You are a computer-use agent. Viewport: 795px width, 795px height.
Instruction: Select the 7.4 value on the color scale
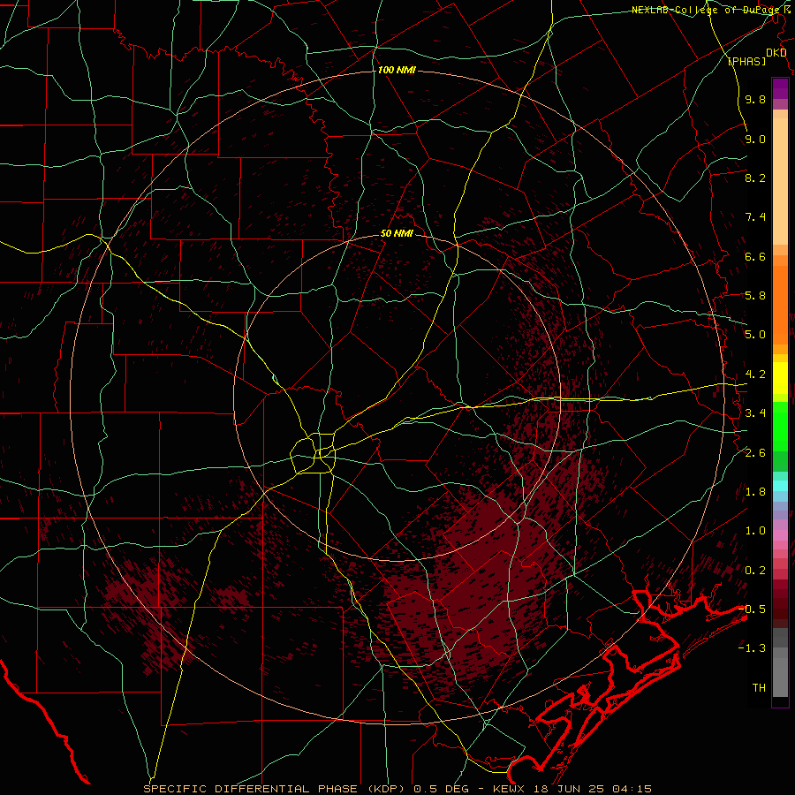pyautogui.click(x=755, y=217)
